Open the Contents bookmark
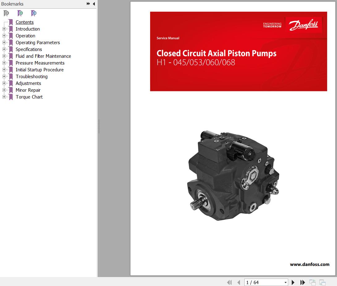The width and height of the screenshot is (337, 286). [24, 22]
